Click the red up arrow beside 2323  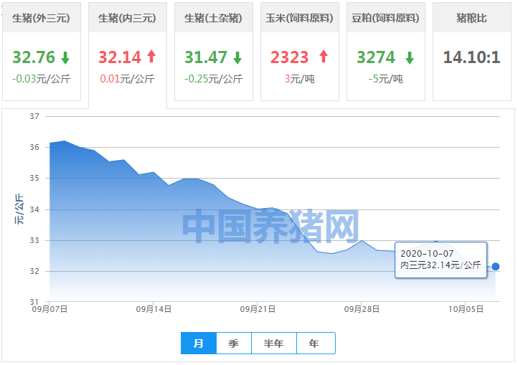click(323, 57)
